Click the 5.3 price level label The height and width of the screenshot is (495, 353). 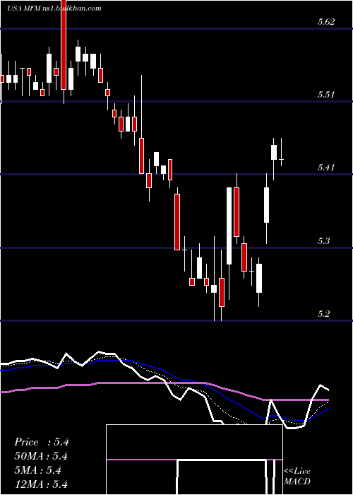coord(323,241)
